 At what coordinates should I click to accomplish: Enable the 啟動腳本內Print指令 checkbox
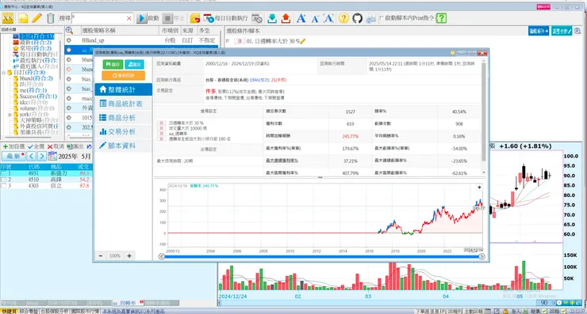point(382,18)
